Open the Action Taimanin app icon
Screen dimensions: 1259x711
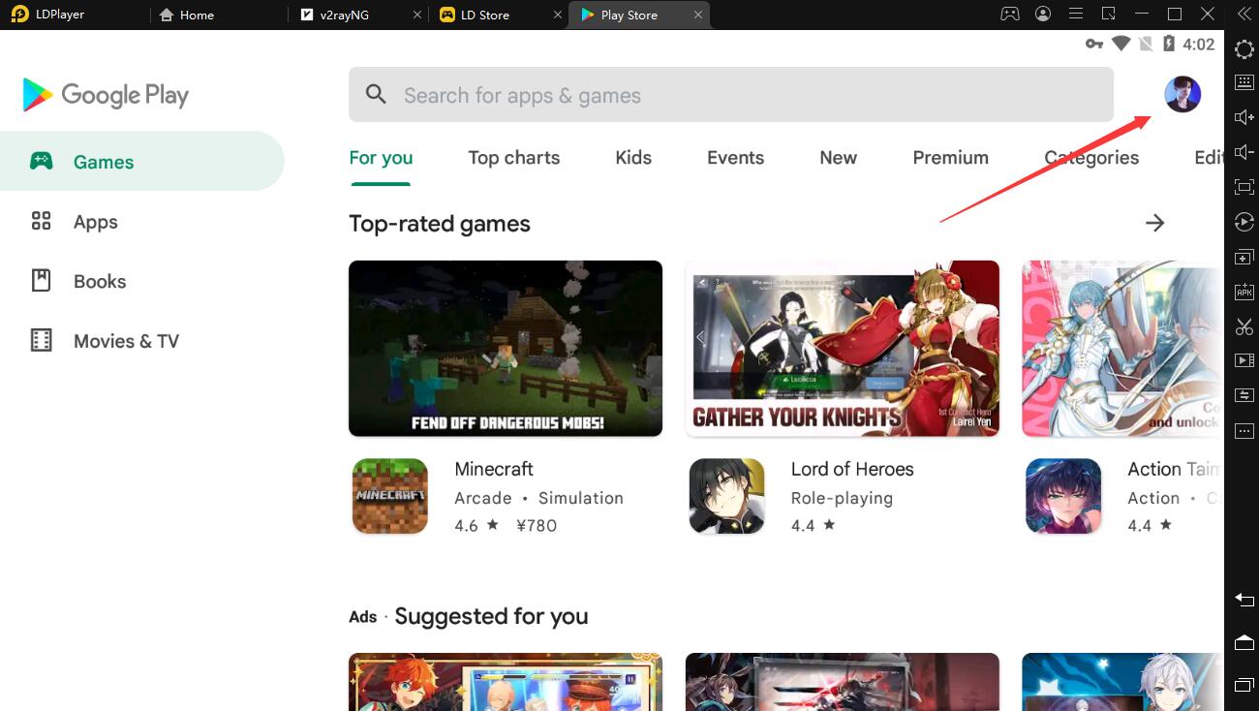click(x=1063, y=496)
